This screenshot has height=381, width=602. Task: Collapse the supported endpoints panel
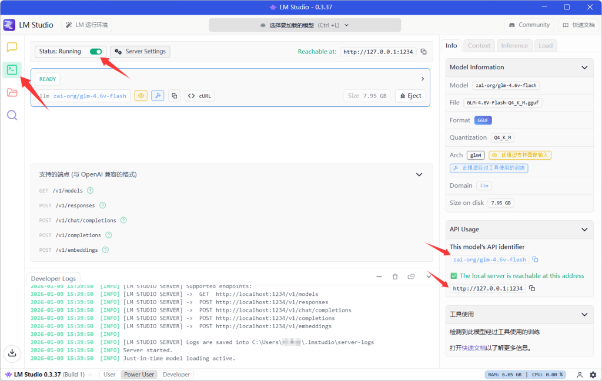(419, 174)
